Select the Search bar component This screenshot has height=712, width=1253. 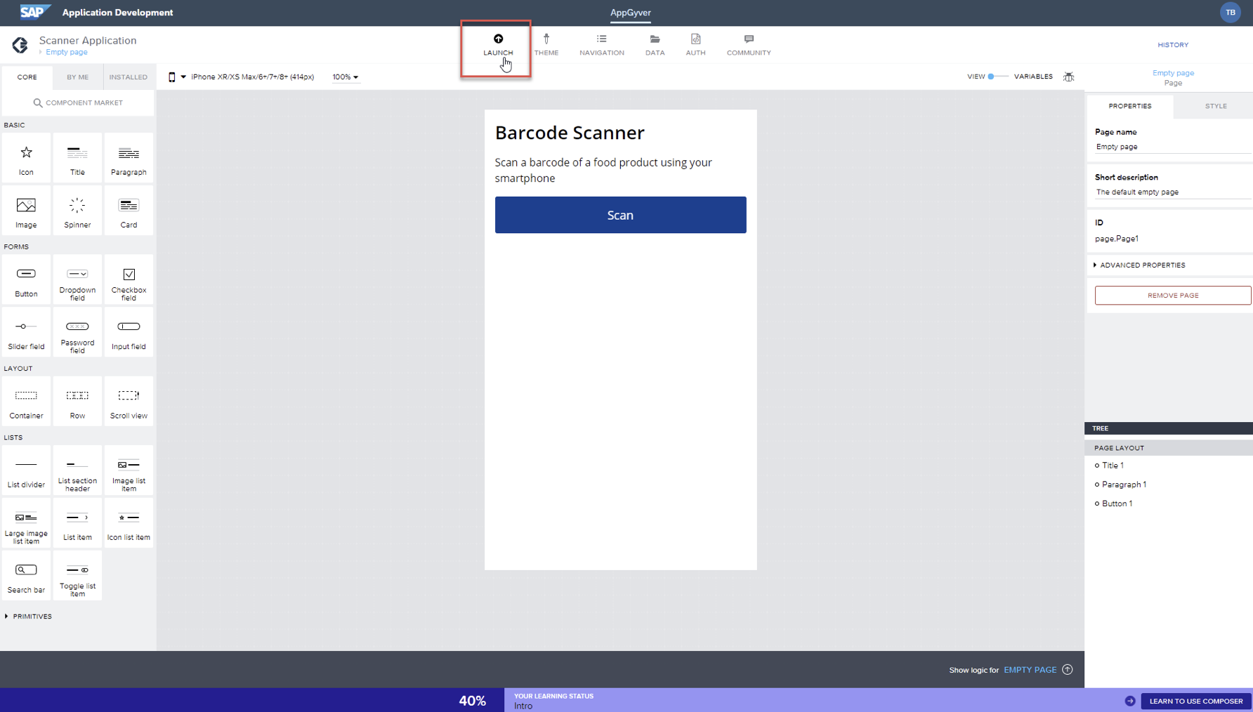(26, 576)
